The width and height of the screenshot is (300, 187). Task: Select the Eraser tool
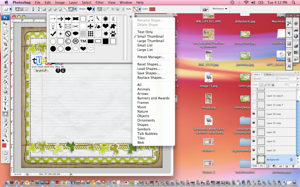pyautogui.click(x=5, y=77)
